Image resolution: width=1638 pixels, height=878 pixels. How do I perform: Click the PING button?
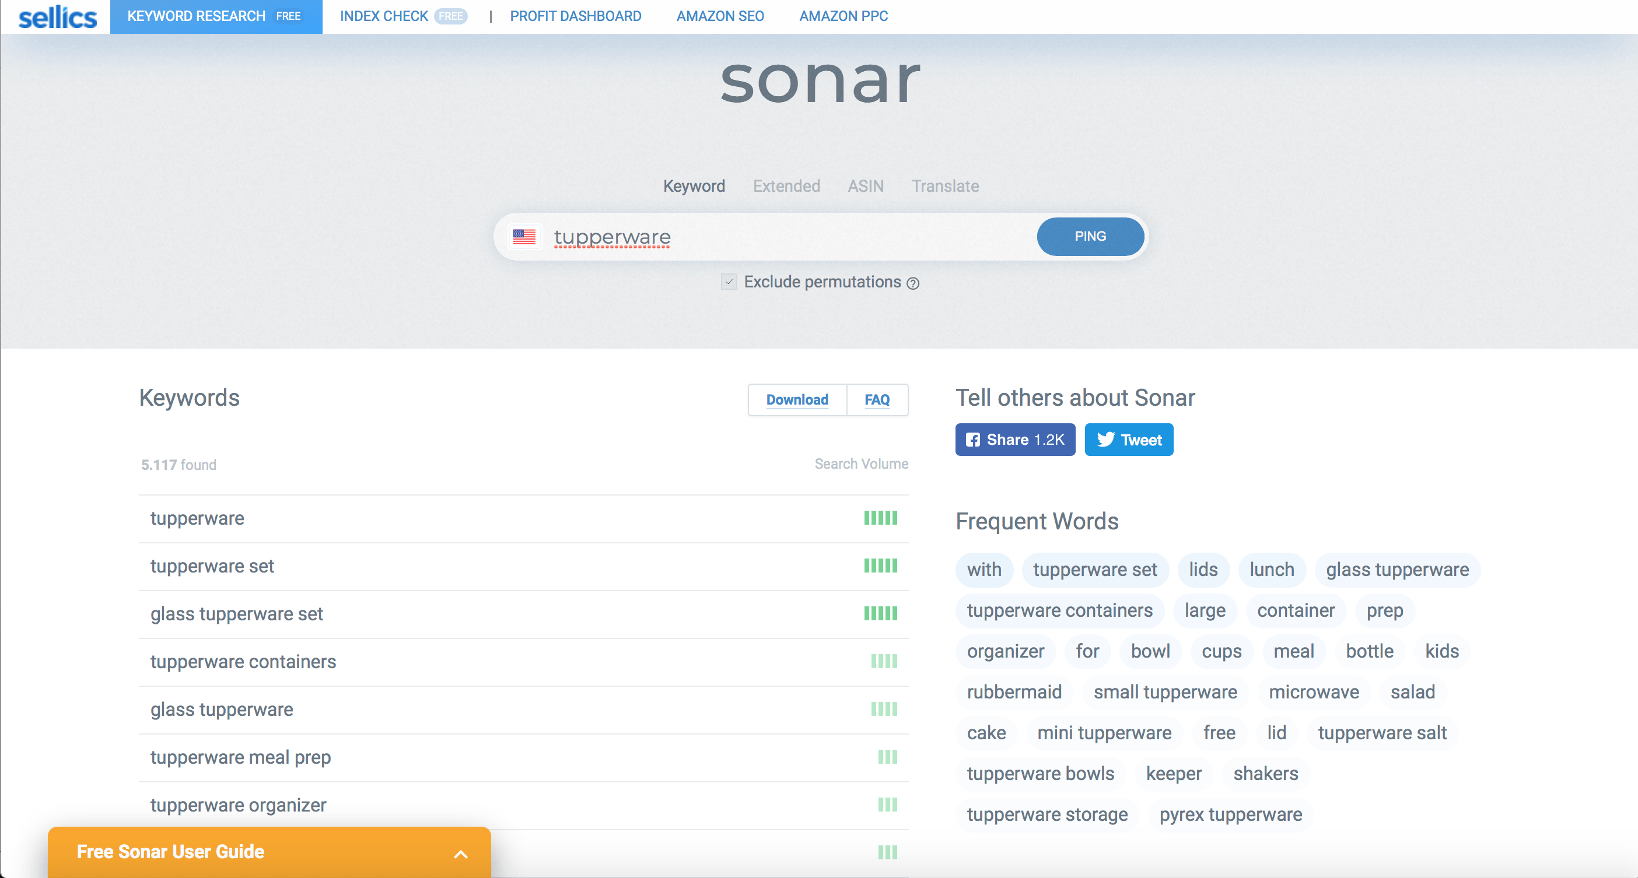(1090, 236)
